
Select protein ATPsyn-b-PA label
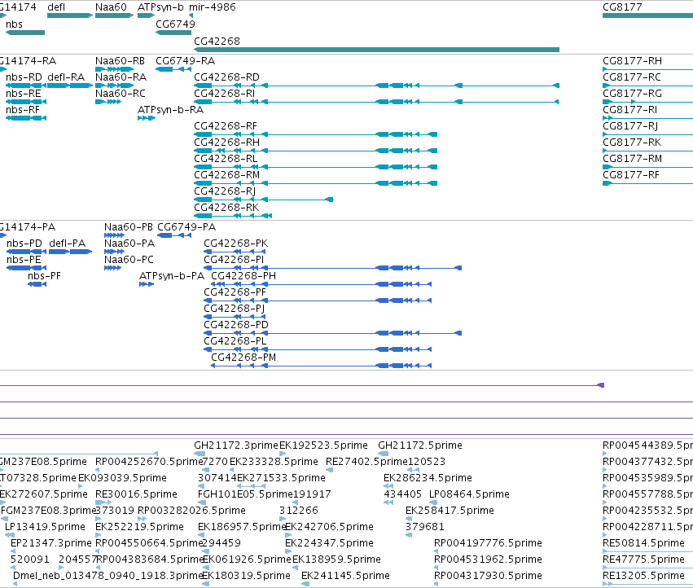pos(172,276)
